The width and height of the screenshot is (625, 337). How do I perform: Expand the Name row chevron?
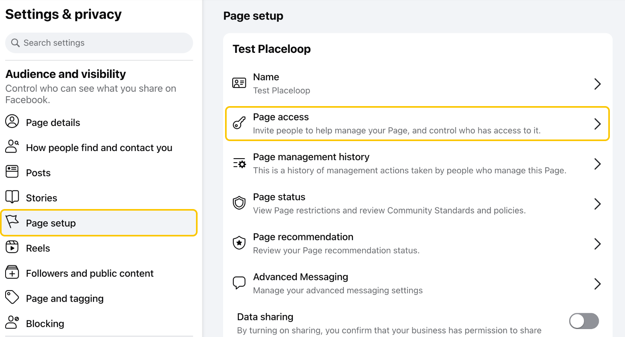click(x=597, y=84)
